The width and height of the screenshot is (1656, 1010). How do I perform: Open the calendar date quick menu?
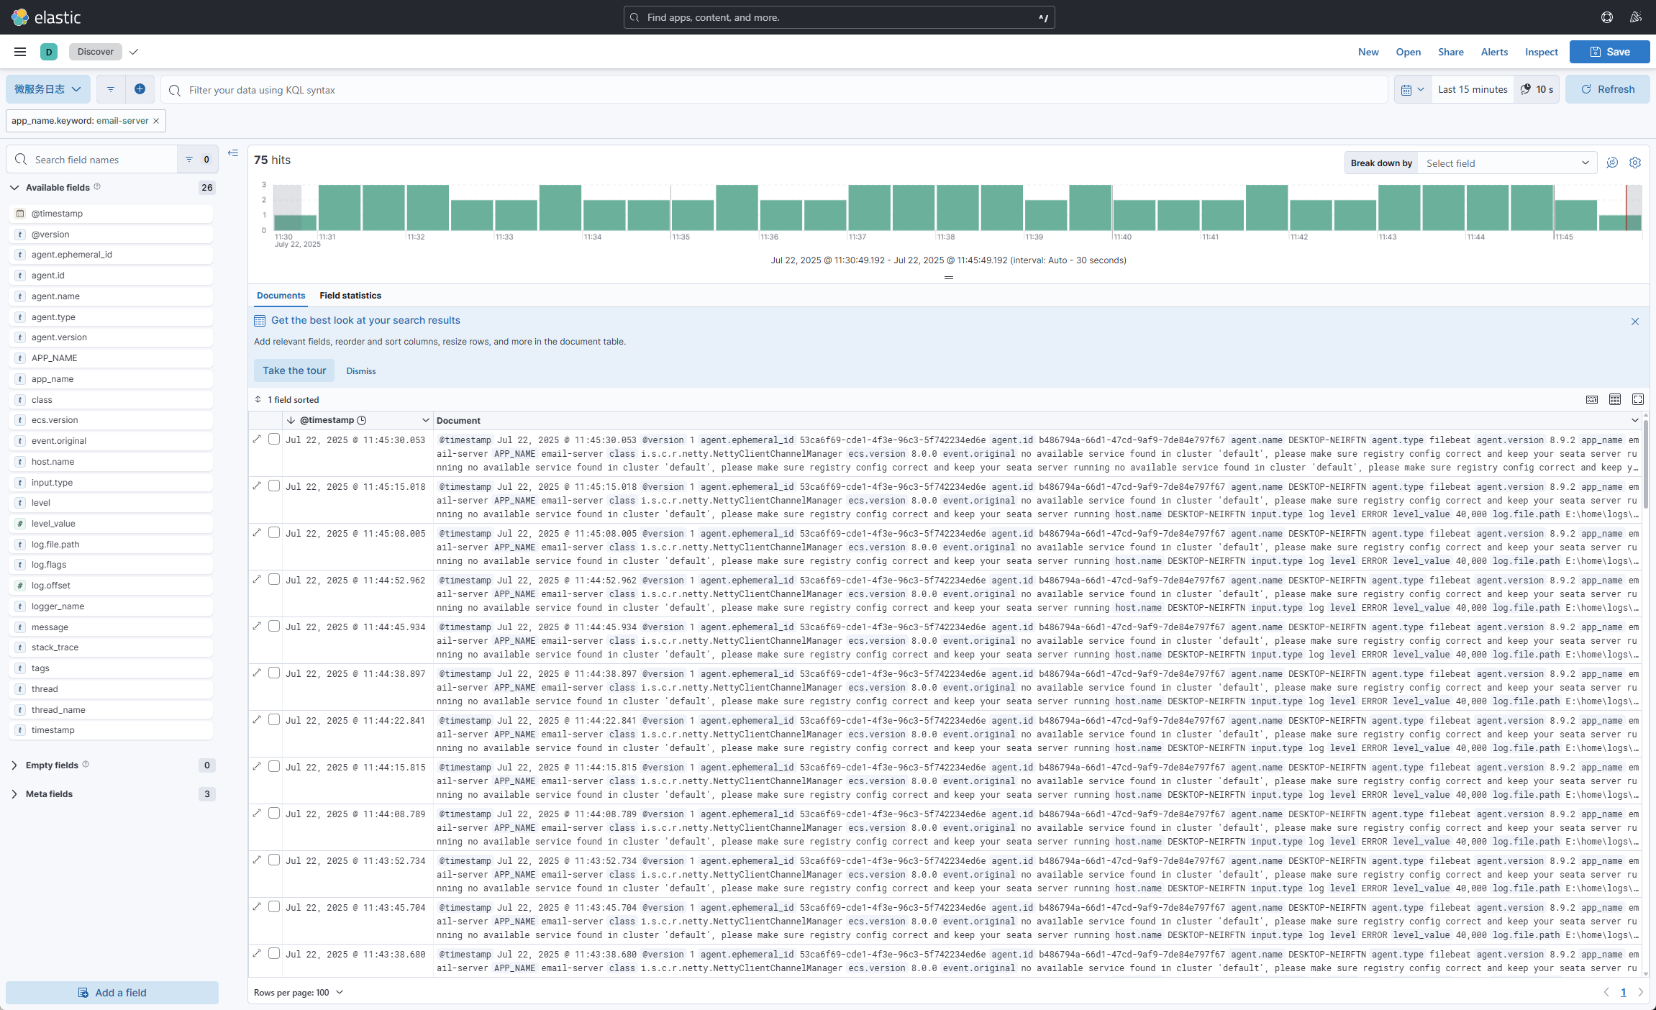[1413, 89]
